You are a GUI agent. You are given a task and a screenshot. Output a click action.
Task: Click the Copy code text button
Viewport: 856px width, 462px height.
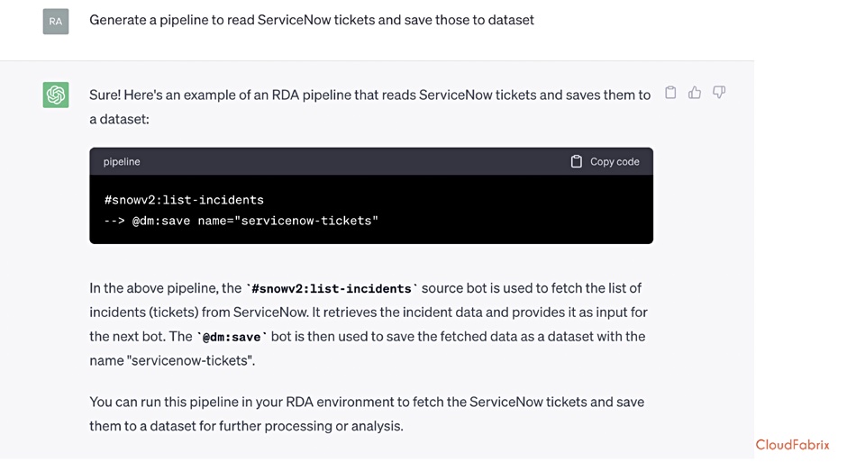[x=615, y=161]
